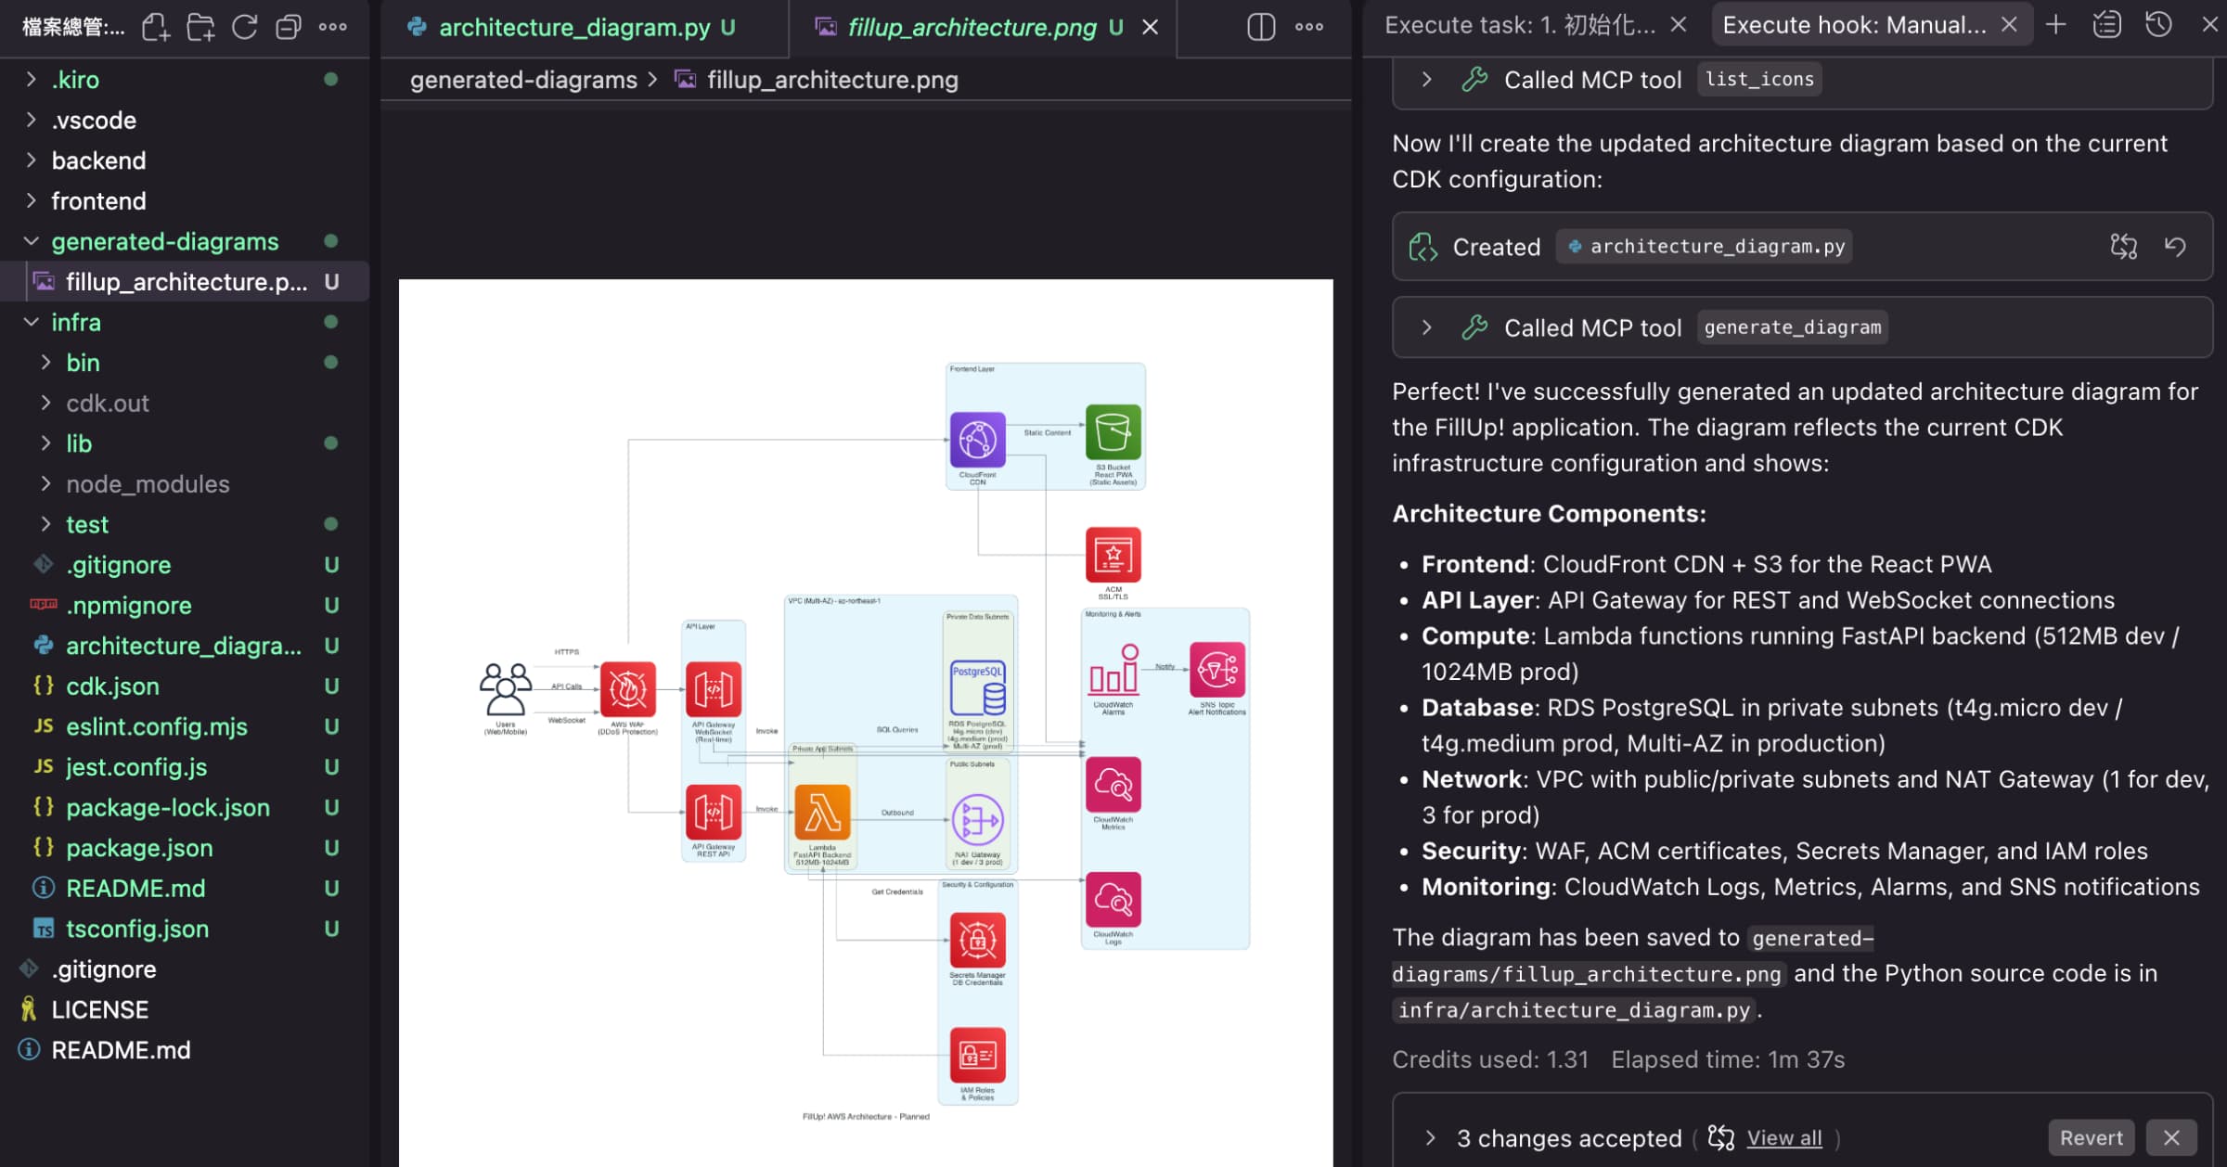Open the editor's more actions menu
The height and width of the screenshot is (1167, 2227).
[x=1308, y=27]
